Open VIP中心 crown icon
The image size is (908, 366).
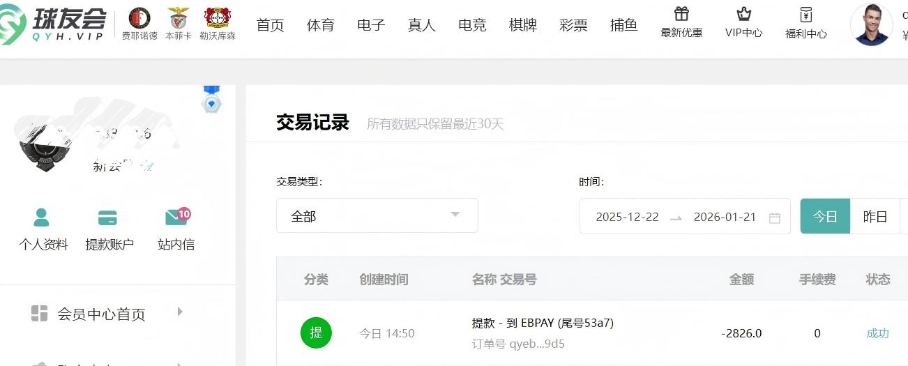click(743, 14)
